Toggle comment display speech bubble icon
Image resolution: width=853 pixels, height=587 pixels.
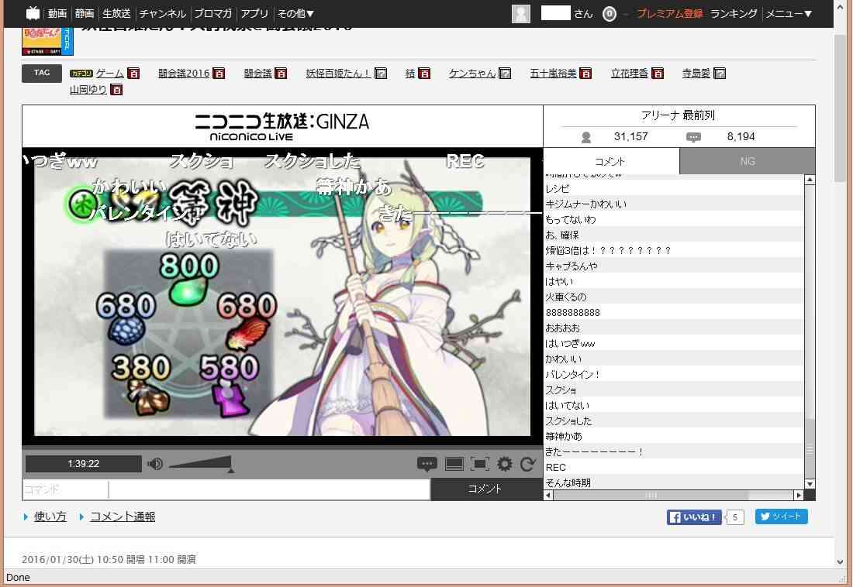(427, 464)
